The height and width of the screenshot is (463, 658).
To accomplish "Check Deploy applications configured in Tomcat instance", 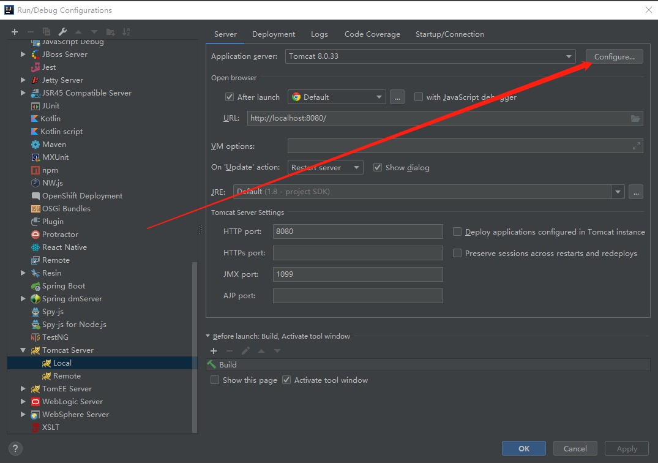I will 457,231.
